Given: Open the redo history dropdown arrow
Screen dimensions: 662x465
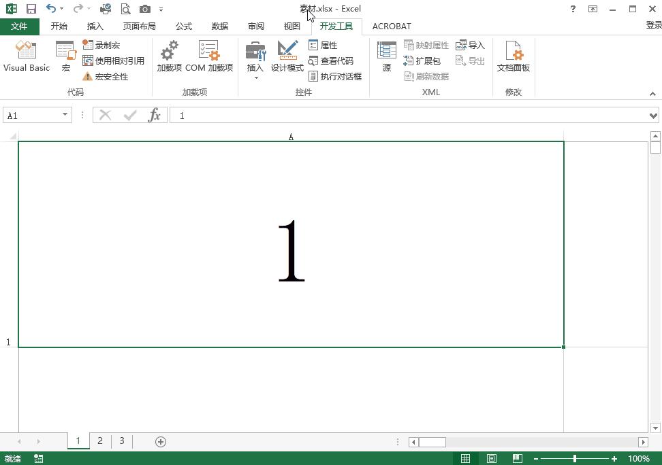Looking at the screenshot, I should 89,9.
